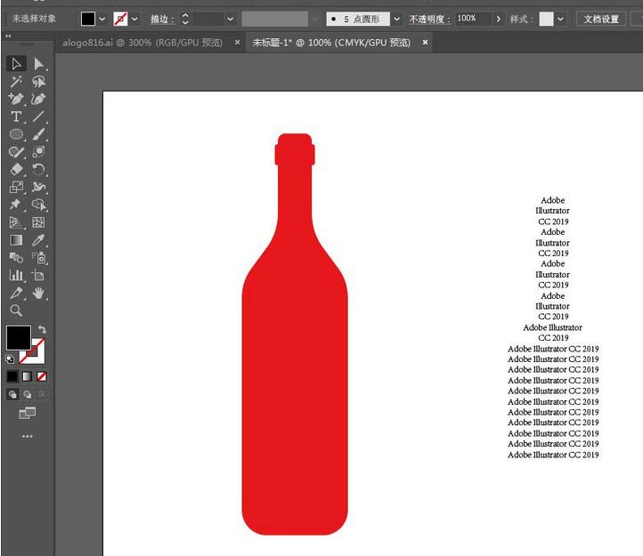The width and height of the screenshot is (643, 556).
Task: Select the Selection tool (black arrow)
Action: click(x=16, y=63)
